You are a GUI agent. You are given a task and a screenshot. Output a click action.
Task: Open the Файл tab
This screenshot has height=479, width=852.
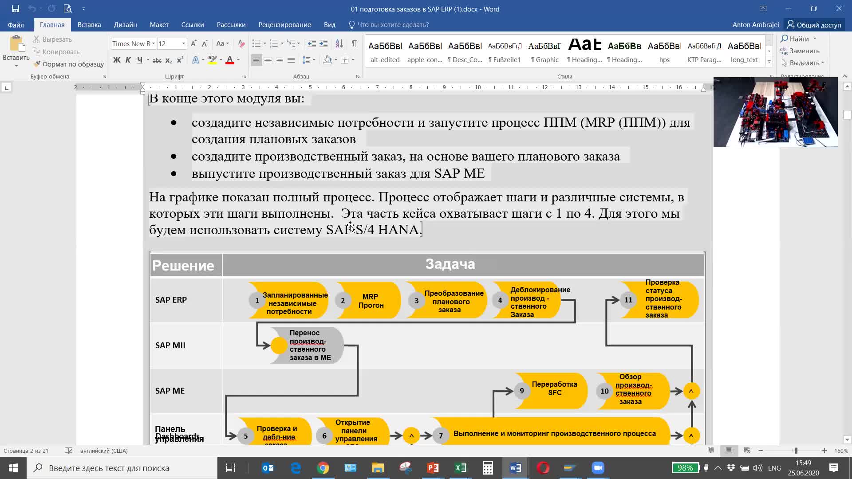16,25
